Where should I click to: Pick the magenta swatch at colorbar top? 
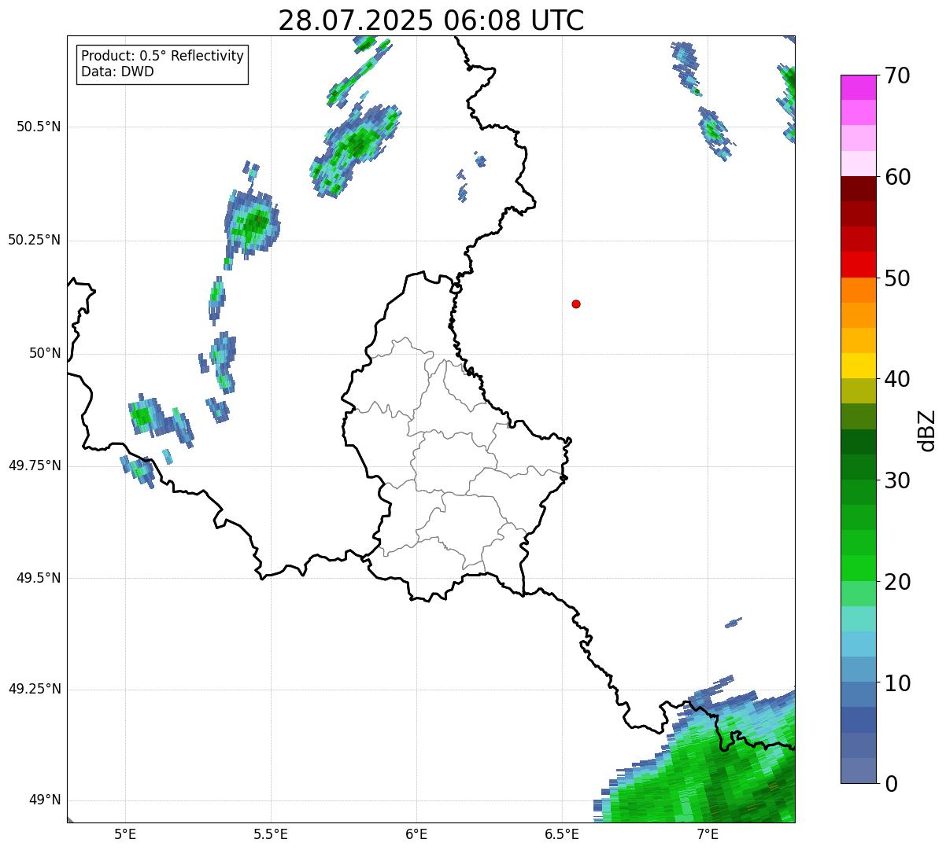(858, 87)
